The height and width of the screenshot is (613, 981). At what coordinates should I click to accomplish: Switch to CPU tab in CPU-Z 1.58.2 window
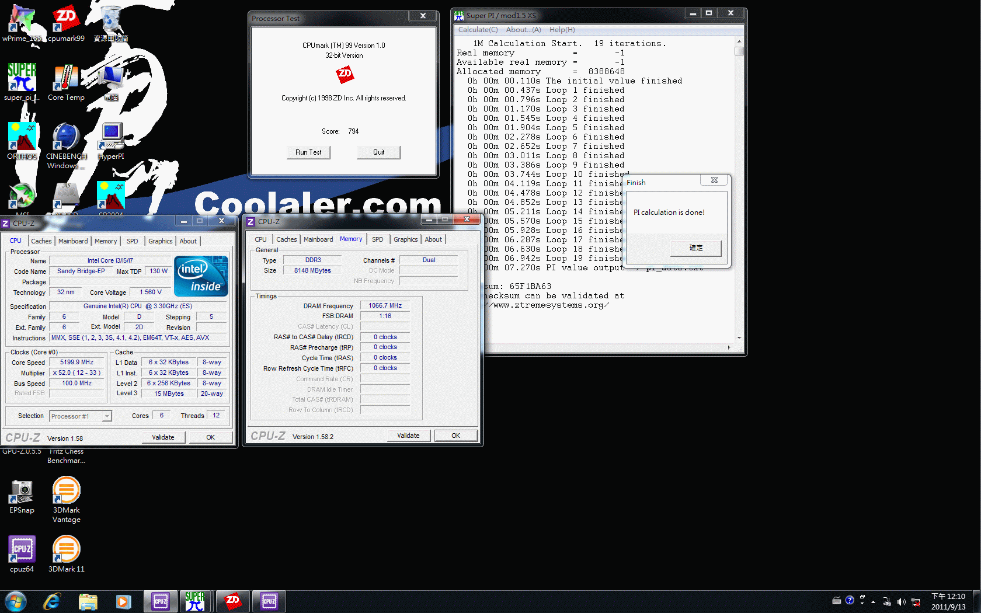(x=260, y=239)
